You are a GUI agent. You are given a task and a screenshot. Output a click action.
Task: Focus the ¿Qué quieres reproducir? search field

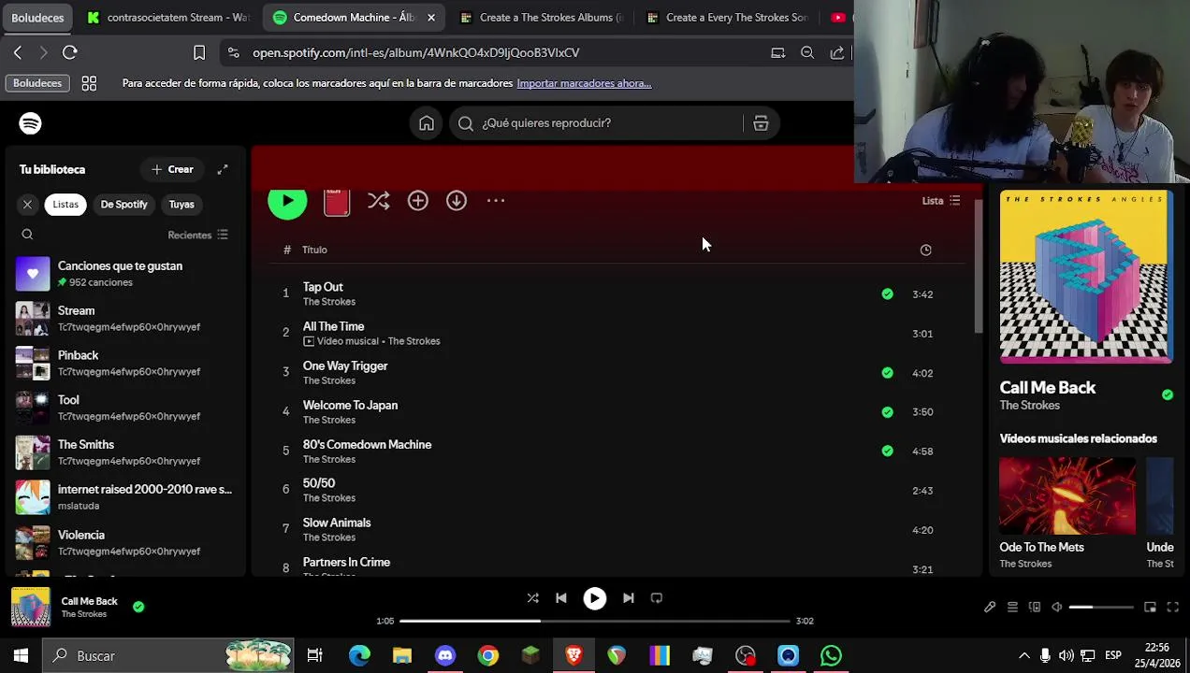point(598,123)
